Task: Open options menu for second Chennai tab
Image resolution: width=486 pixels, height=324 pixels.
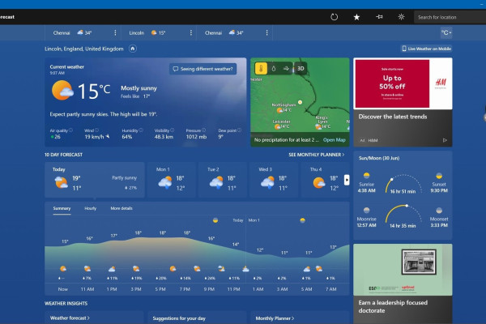Action: tap(266, 32)
